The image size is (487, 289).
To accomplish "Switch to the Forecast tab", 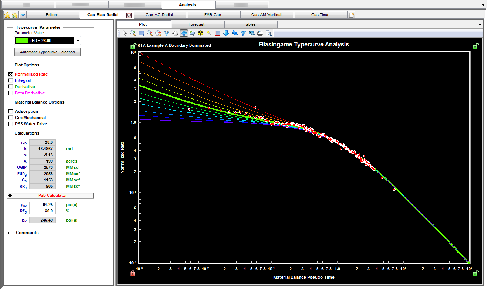I will pos(196,24).
